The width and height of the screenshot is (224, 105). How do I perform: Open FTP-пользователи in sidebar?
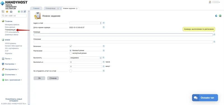[12, 32]
